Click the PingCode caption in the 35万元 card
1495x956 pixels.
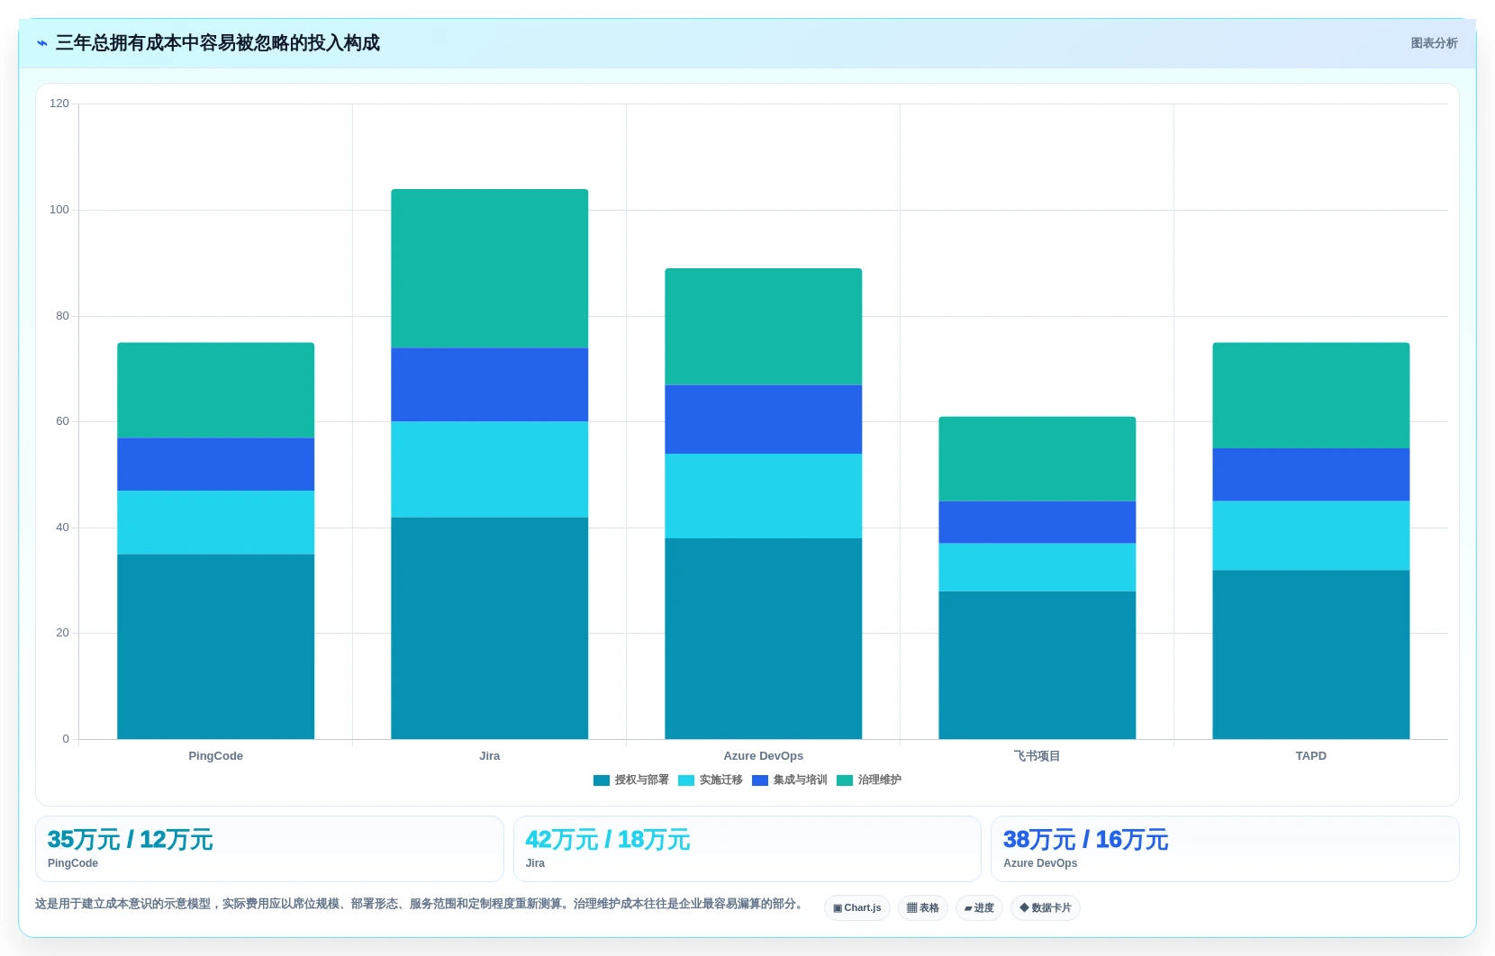click(73, 863)
